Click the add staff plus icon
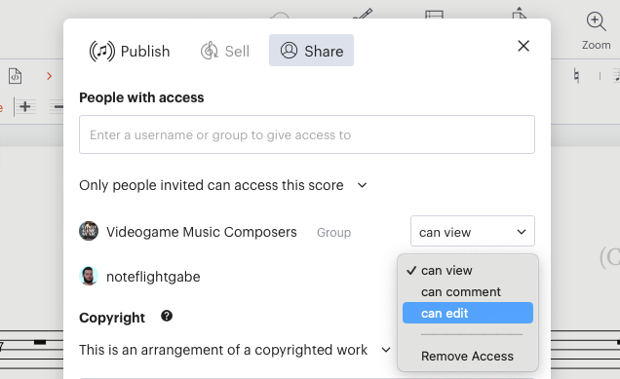Screen dimensions: 620x379 [x=25, y=106]
